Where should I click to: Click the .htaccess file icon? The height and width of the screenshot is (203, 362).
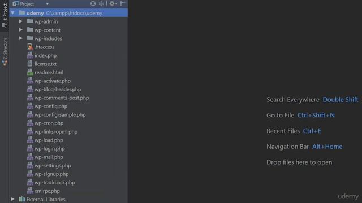coord(30,47)
